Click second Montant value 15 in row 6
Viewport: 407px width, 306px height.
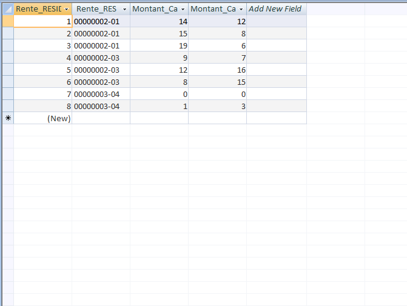pyautogui.click(x=218, y=82)
